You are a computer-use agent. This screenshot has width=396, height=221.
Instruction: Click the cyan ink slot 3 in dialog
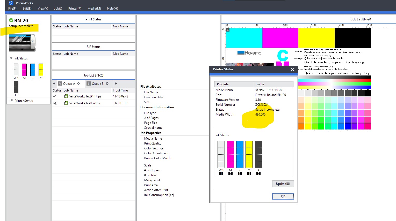point(240,155)
